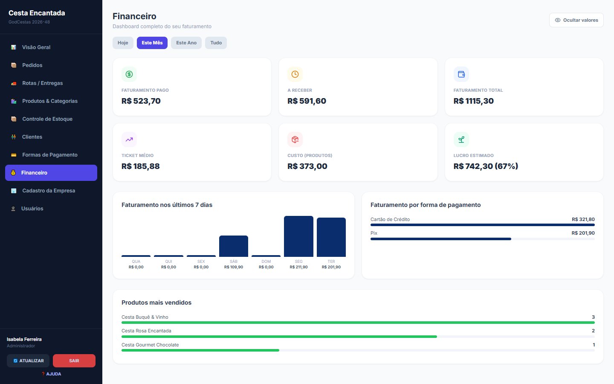Click the refresh icon in the Atualizar button
The width and height of the screenshot is (614, 384).
tap(15, 361)
